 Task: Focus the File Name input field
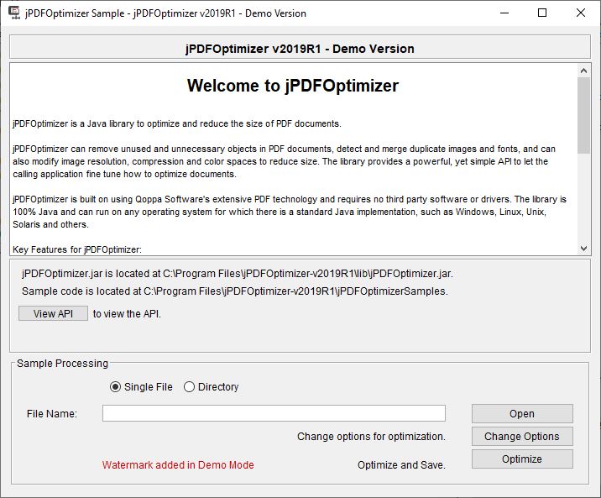point(274,413)
